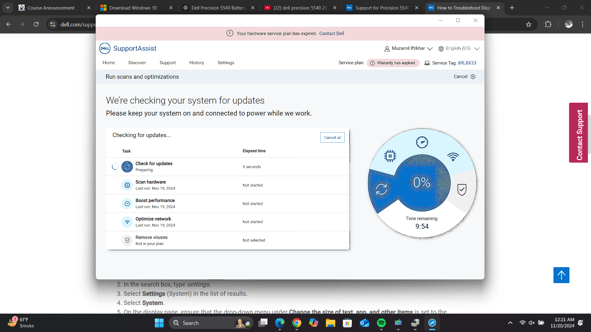Open the History tab in SupportAssist
Viewport: 591px width, 332px height.
[x=197, y=63]
